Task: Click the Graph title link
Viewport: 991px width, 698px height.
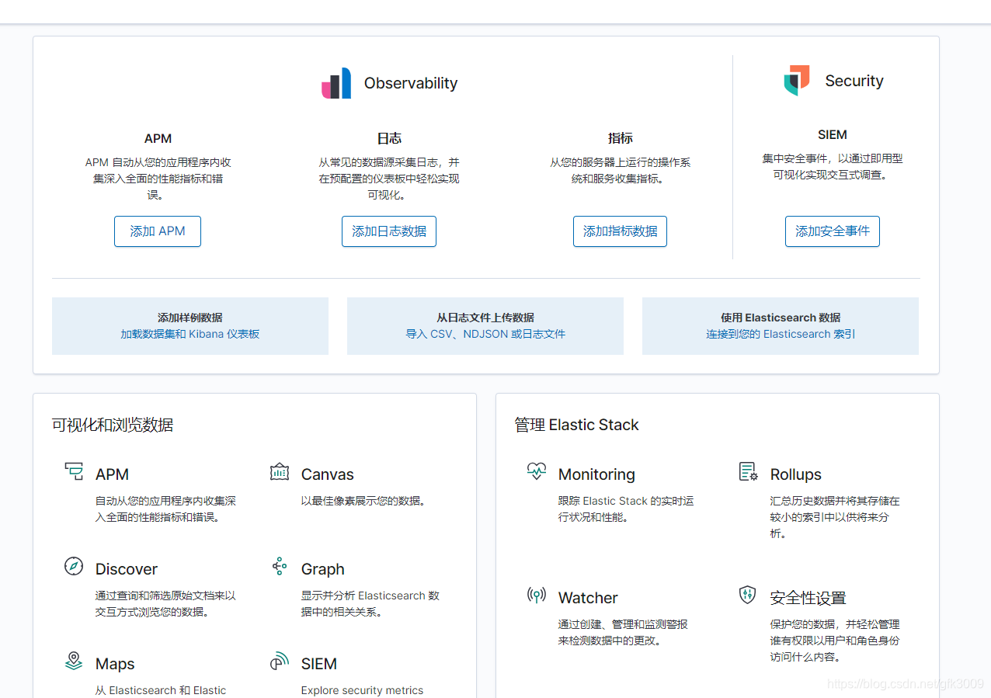Action: (x=323, y=569)
